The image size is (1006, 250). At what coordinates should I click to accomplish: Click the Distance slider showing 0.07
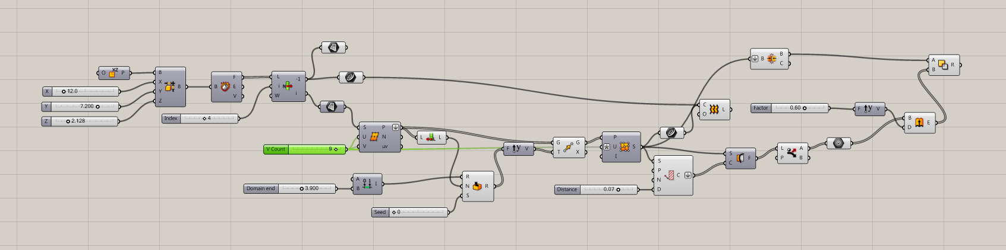click(597, 190)
